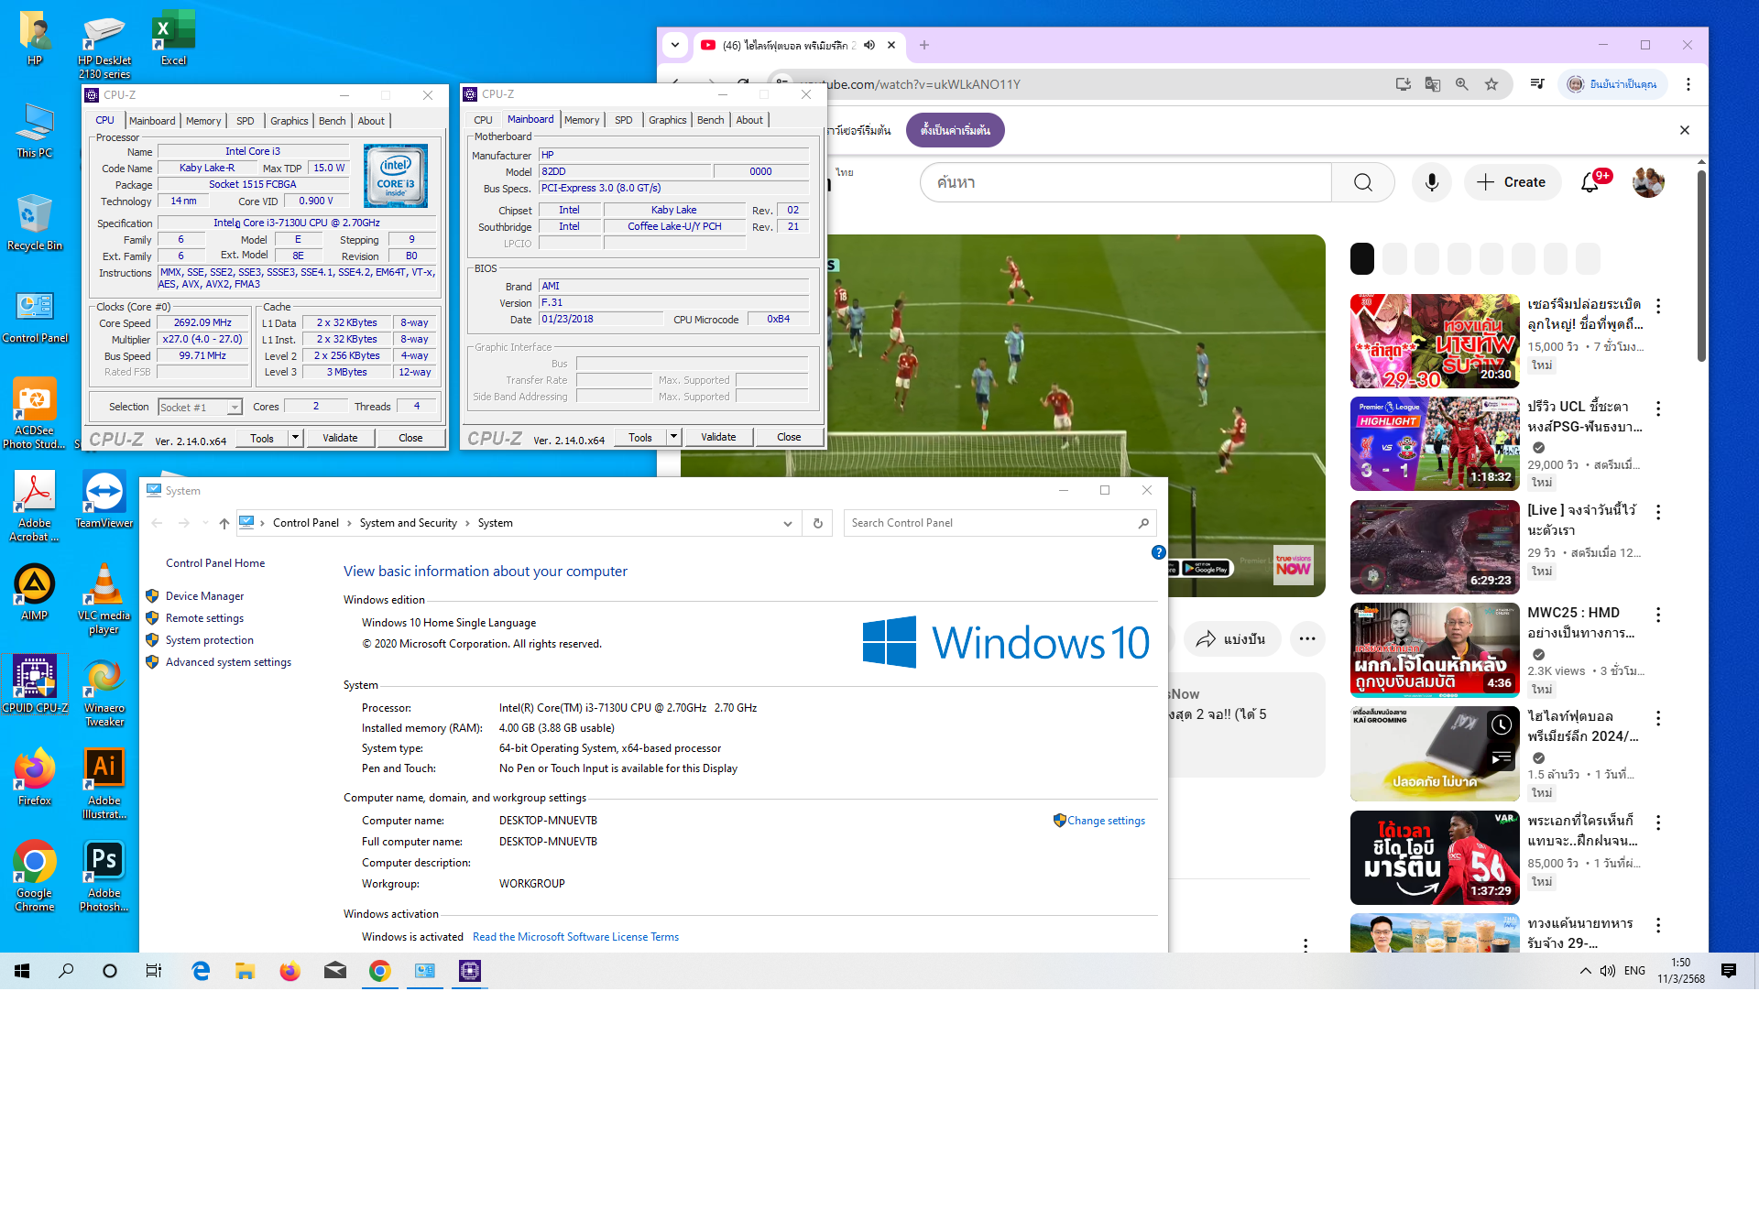Open Microsoft Edge on the taskbar
Image resolution: width=1759 pixels, height=1220 pixels.
201,971
